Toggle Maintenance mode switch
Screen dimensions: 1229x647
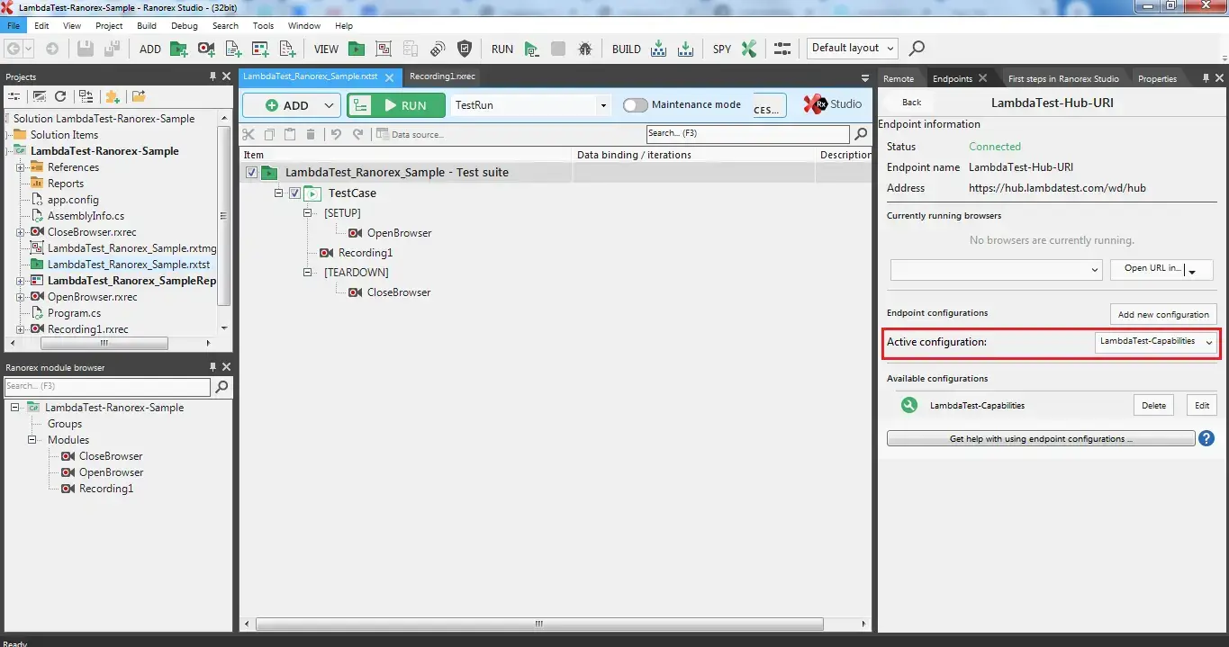pyautogui.click(x=635, y=104)
